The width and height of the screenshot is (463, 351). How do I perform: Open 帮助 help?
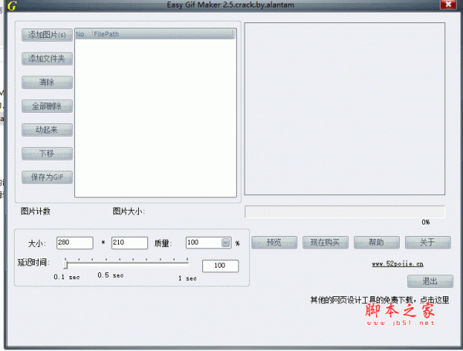[x=377, y=242]
